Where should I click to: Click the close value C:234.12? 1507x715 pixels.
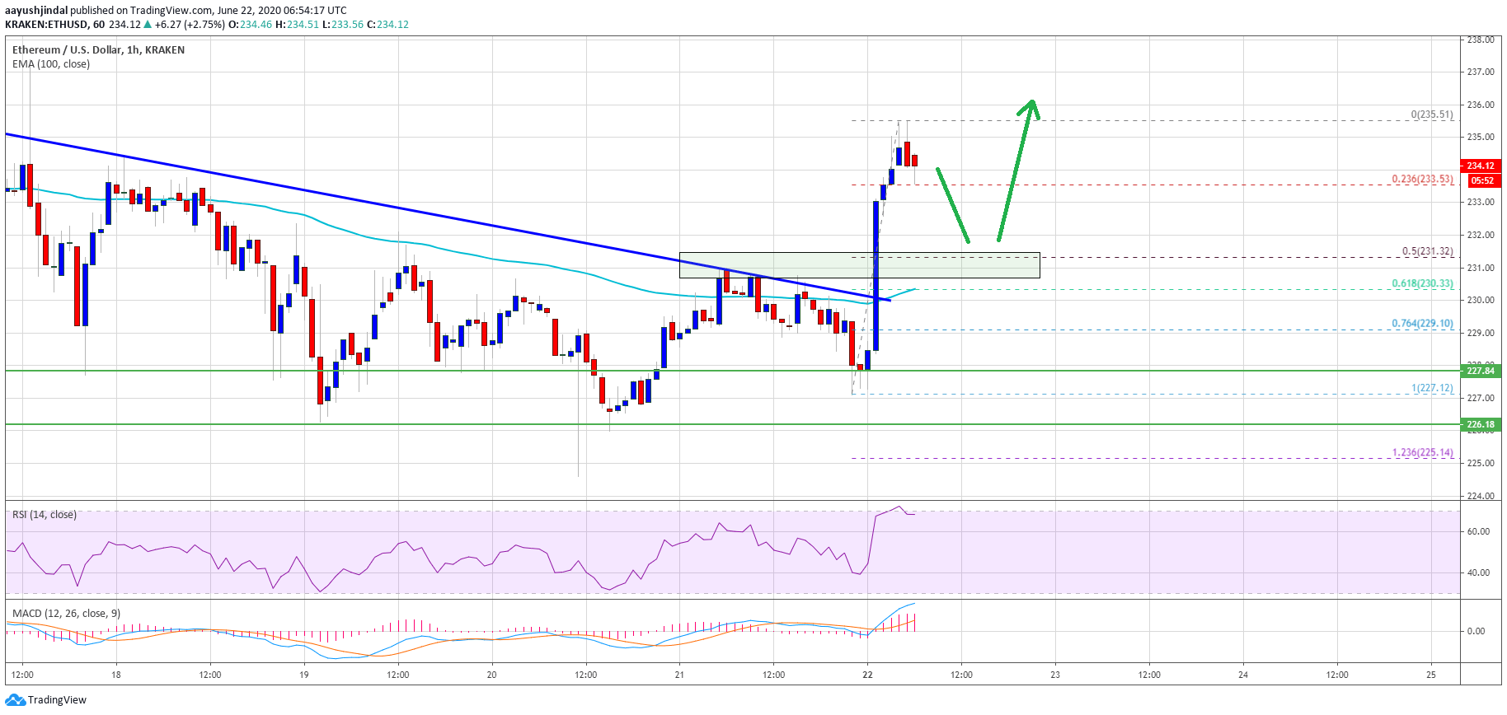coord(388,25)
